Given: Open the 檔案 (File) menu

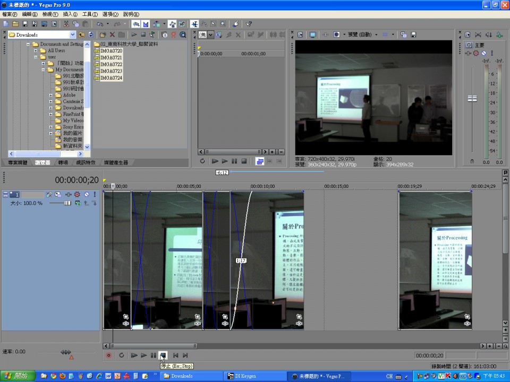Looking at the screenshot, I should point(10,14).
